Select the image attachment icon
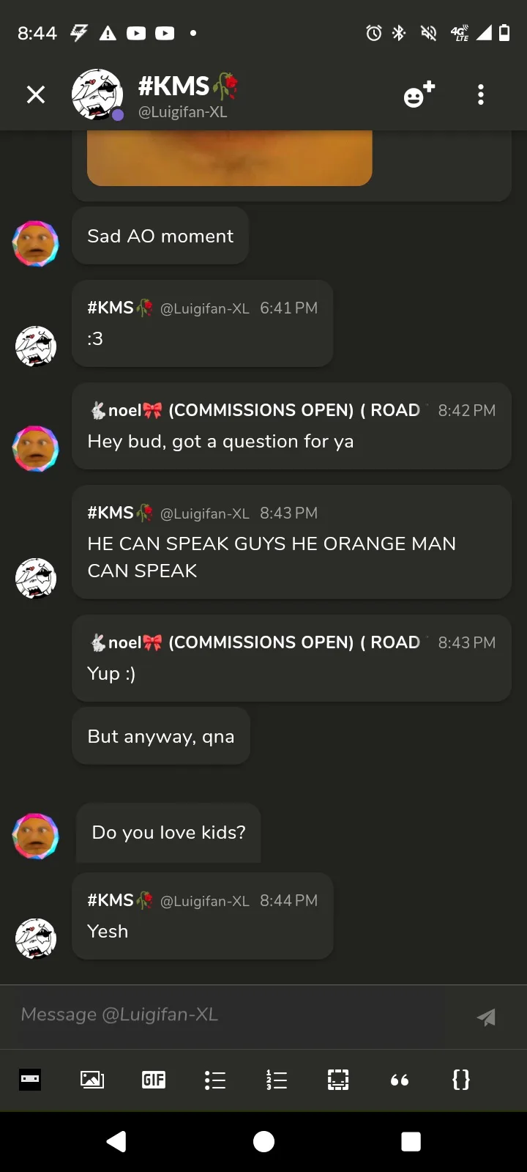 coord(92,1079)
